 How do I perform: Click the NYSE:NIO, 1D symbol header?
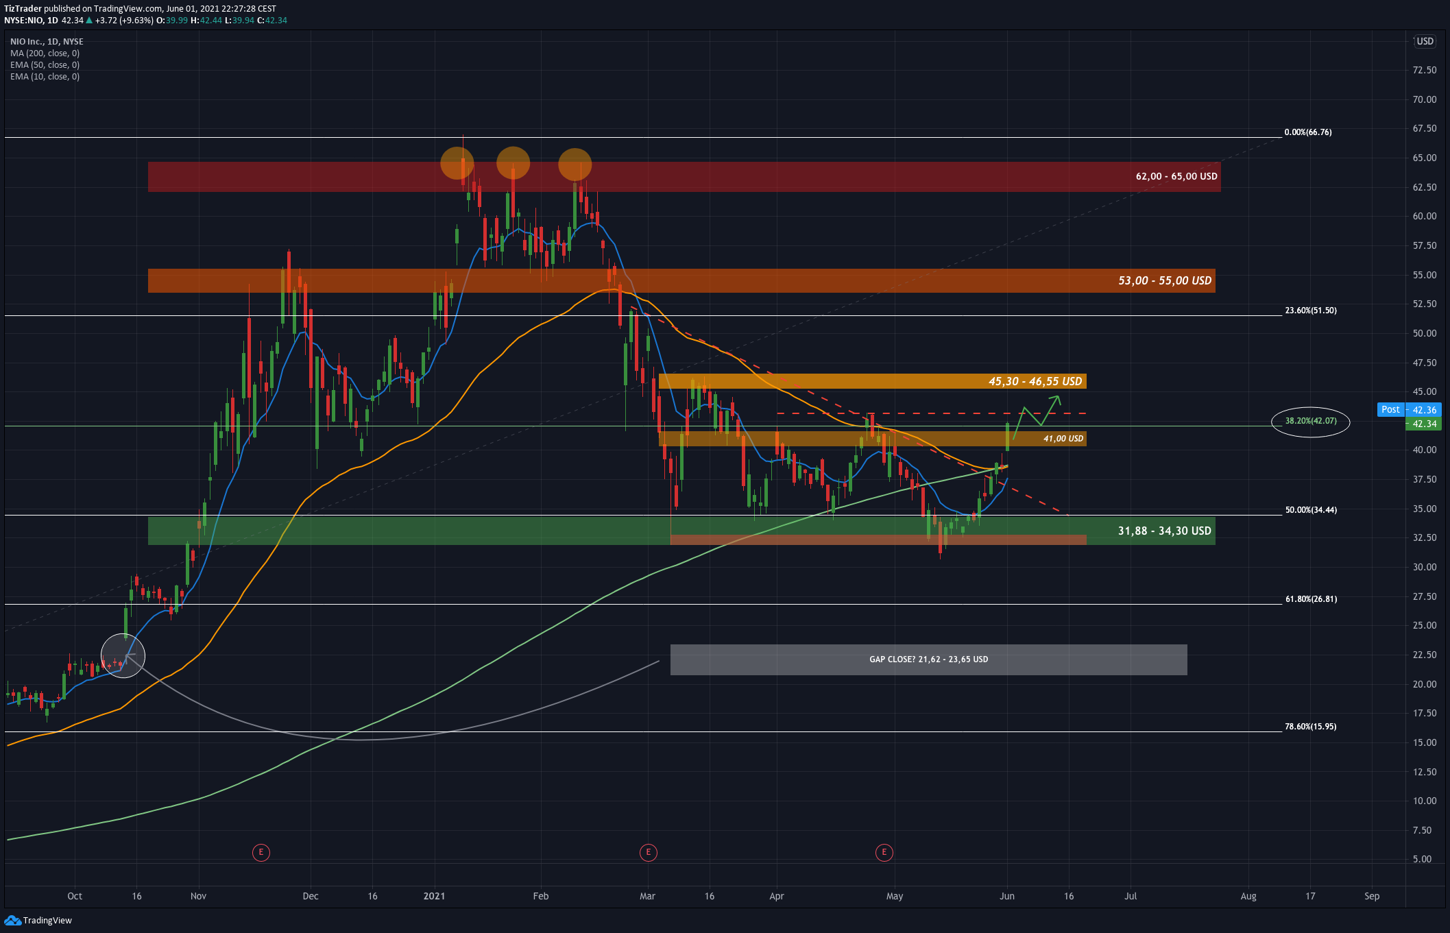click(31, 21)
